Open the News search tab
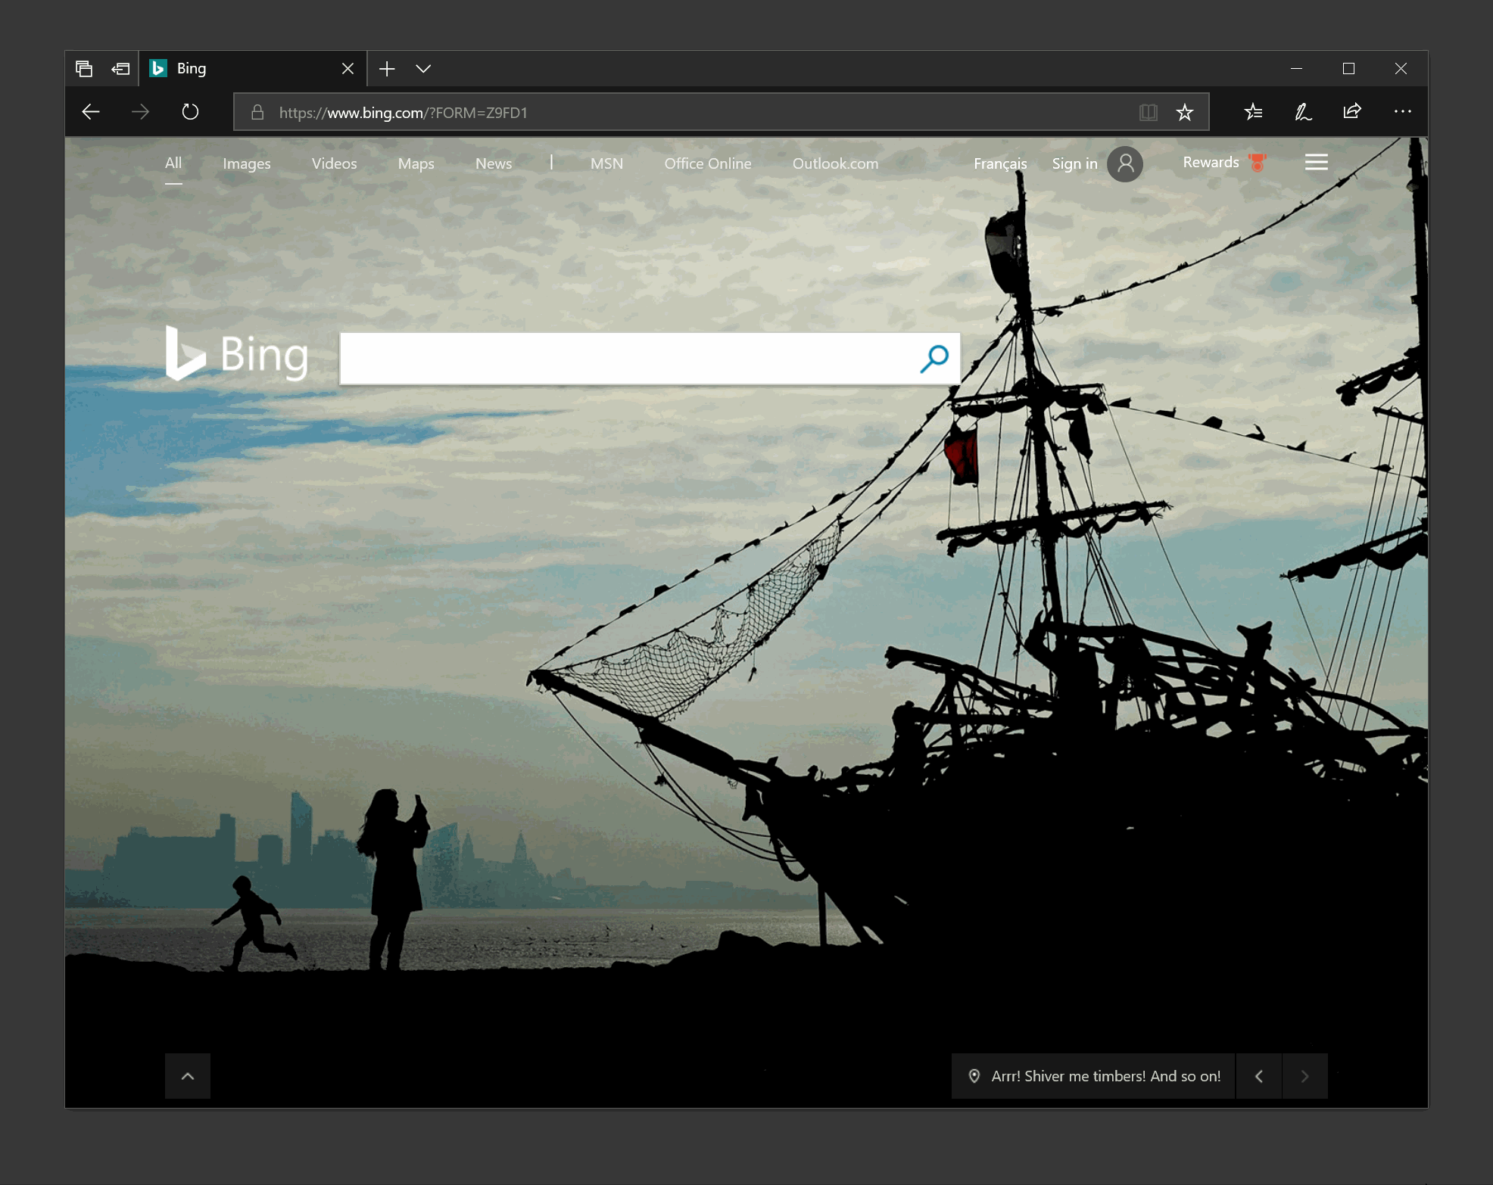1493x1185 pixels. coord(493,163)
